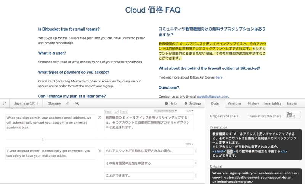
Task: Switch to the Versions tab
Action: click(234, 103)
